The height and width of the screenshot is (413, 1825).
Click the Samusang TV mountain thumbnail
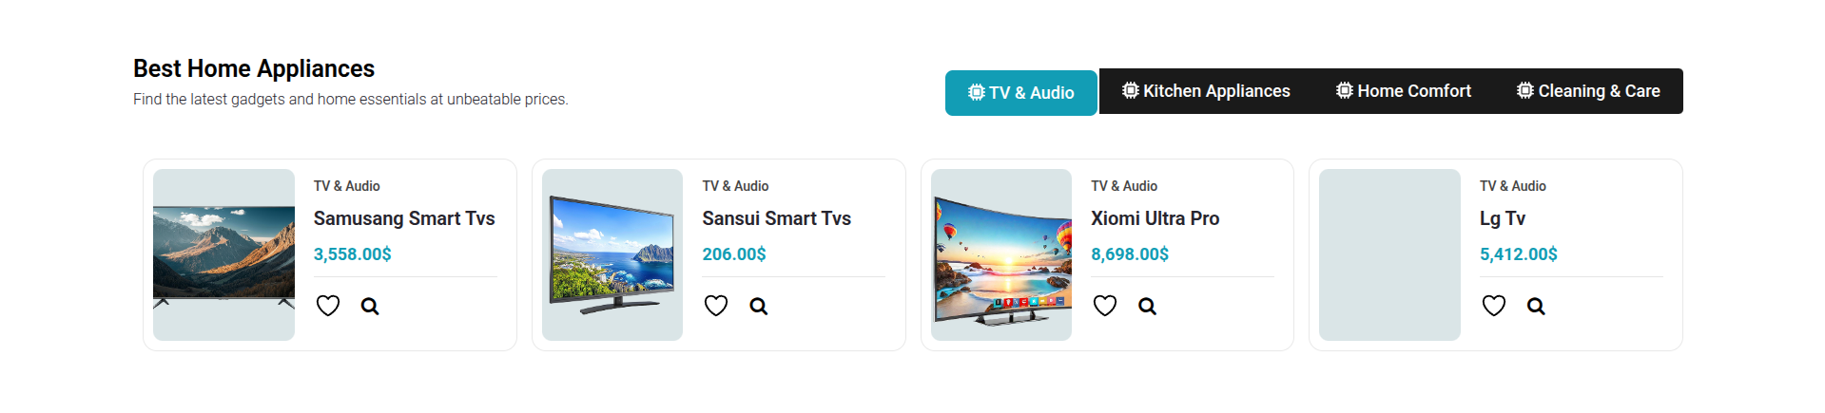pos(223,254)
